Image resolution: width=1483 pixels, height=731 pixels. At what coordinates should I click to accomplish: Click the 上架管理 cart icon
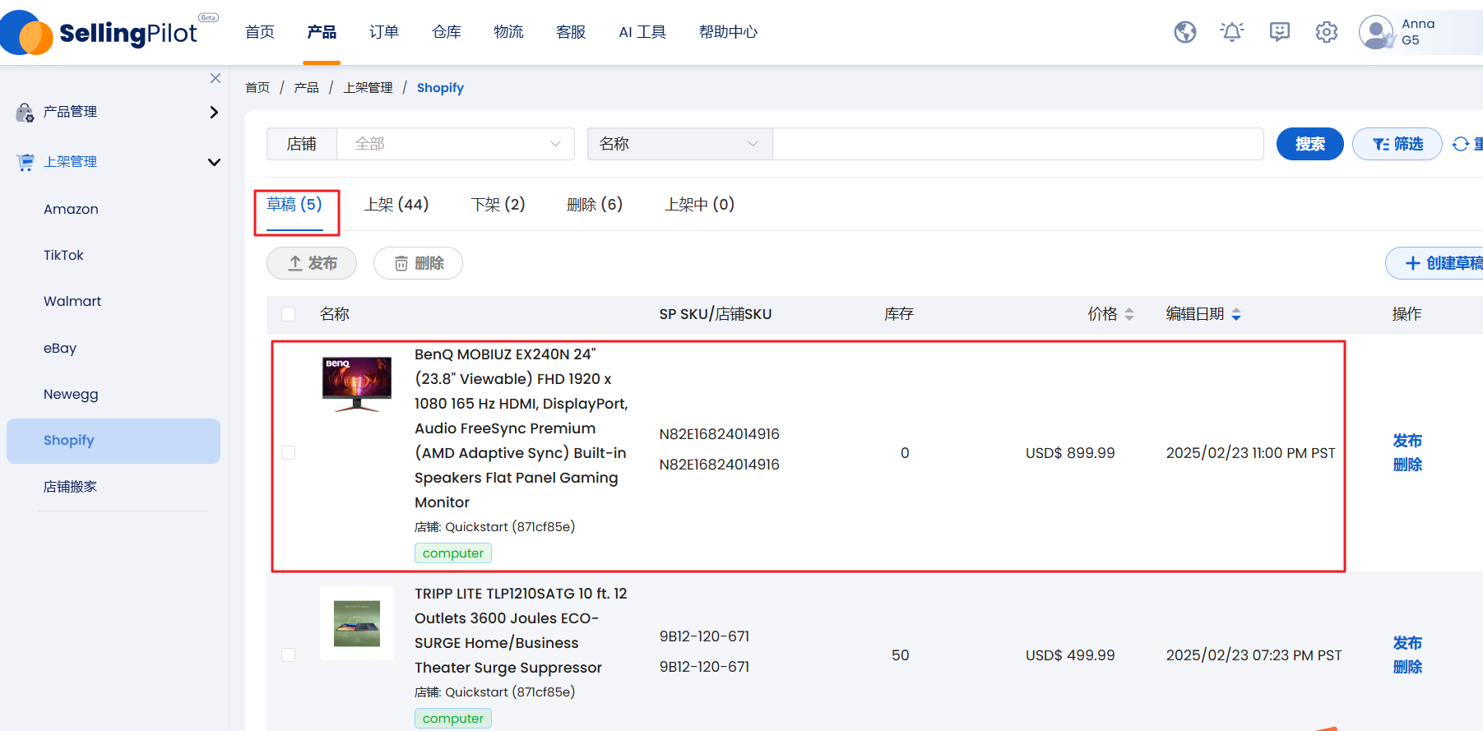25,162
